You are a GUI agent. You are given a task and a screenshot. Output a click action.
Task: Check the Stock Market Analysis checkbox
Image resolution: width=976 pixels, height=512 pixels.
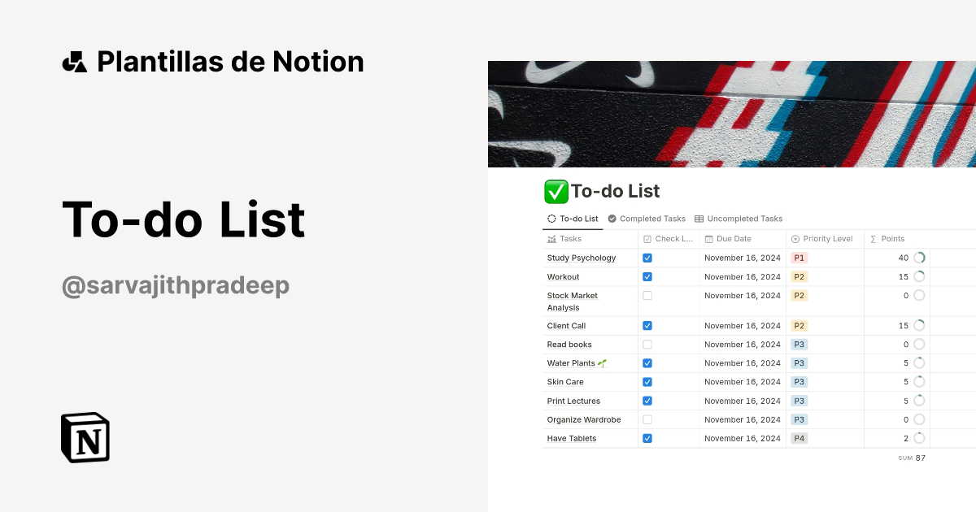click(647, 295)
